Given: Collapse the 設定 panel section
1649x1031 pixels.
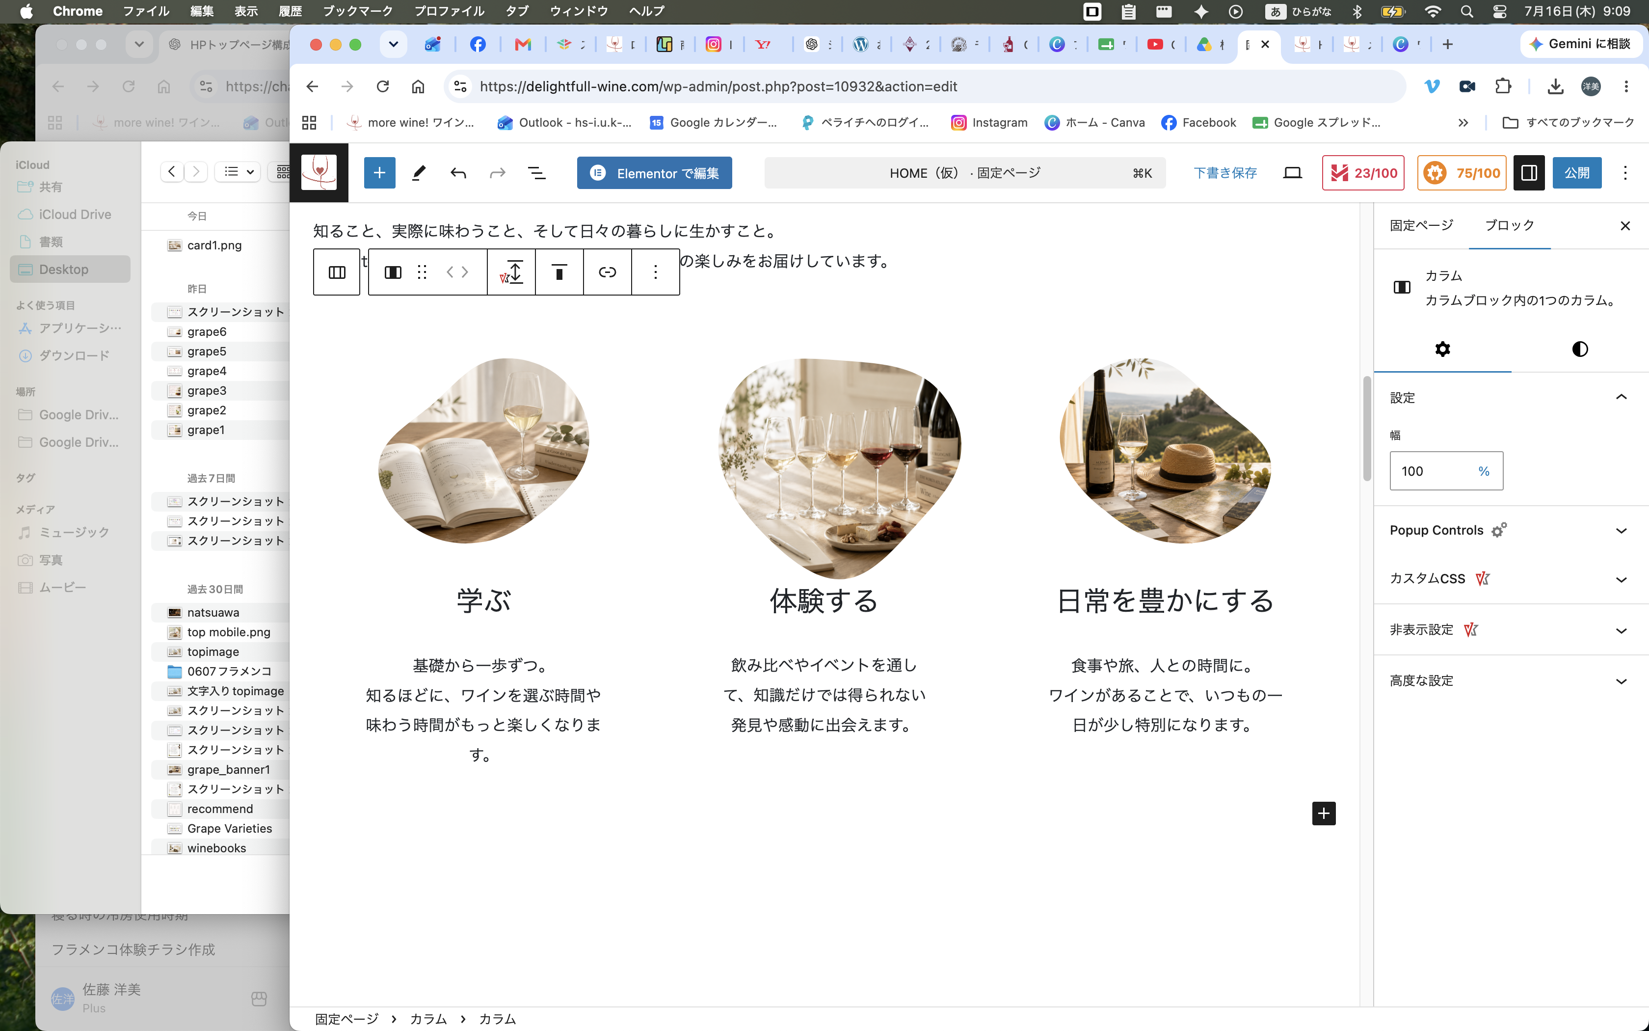Looking at the screenshot, I should click(x=1621, y=398).
